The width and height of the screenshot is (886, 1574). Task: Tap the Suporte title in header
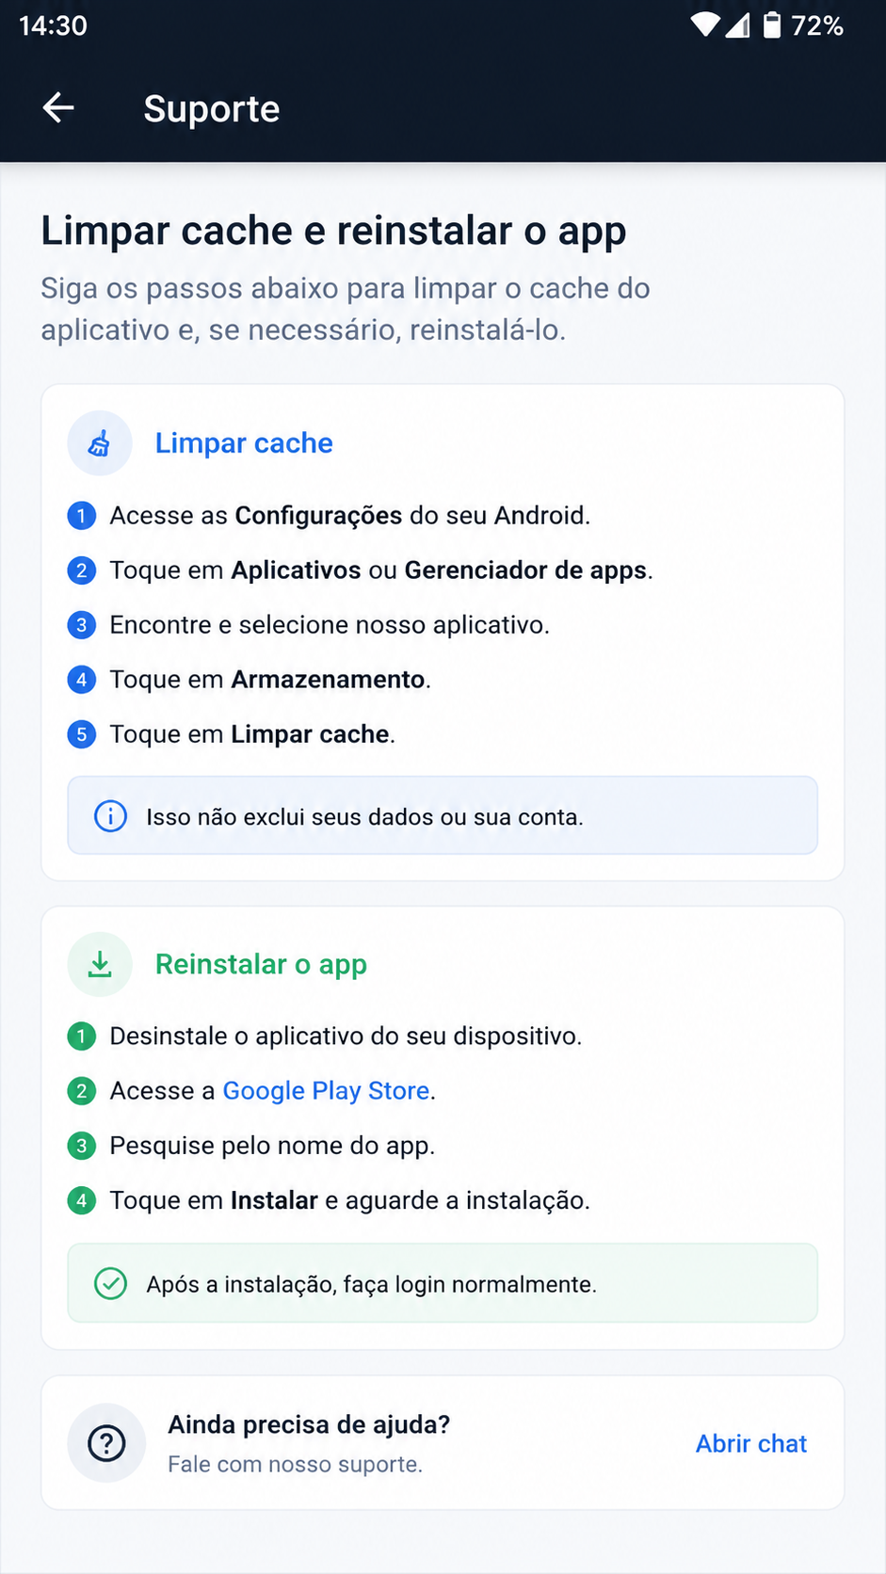[212, 109]
